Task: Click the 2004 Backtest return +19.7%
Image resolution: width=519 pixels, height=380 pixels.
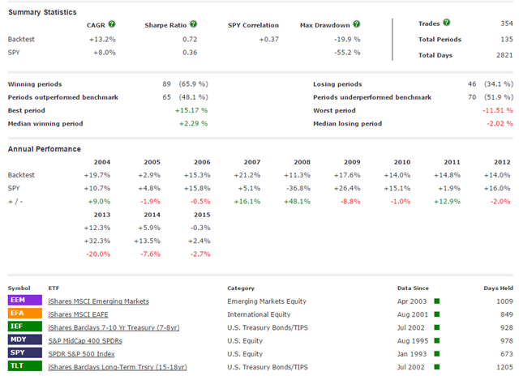Action: pyautogui.click(x=97, y=175)
